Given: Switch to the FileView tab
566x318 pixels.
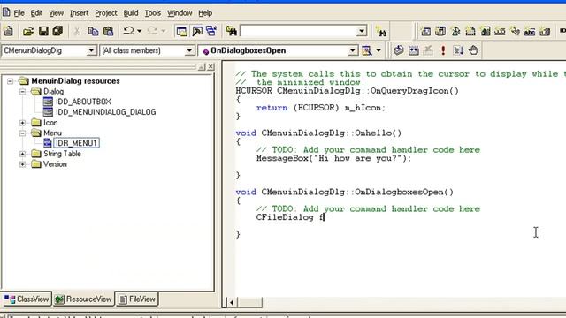Looking at the screenshot, I should pyautogui.click(x=137, y=299).
